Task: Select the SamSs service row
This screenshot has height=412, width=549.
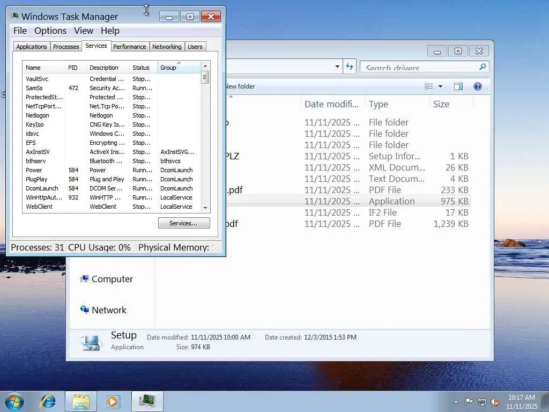Action: pos(112,88)
